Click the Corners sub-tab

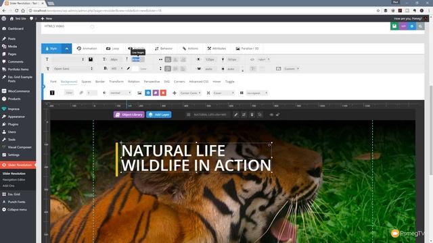point(179,82)
